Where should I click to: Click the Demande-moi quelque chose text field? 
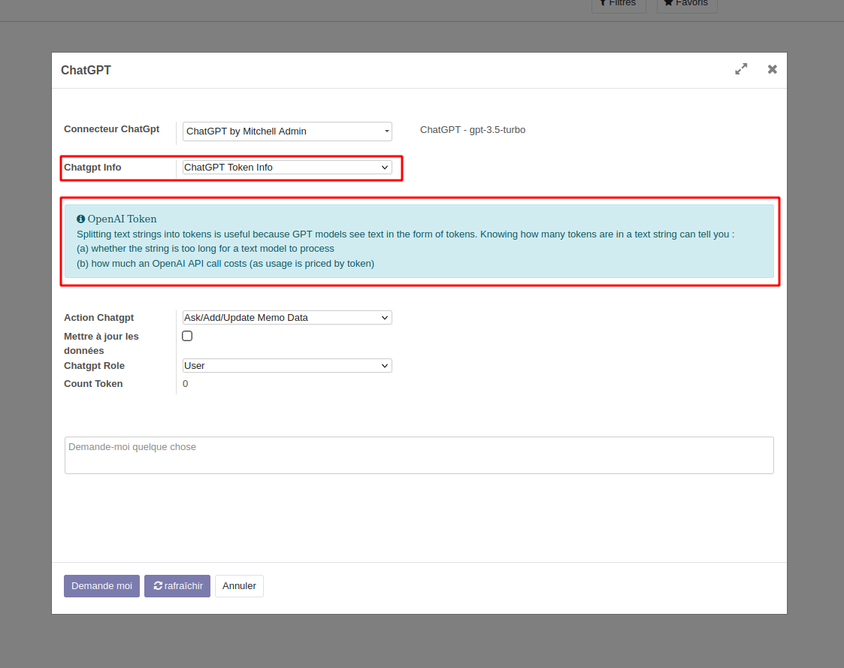[x=419, y=455]
